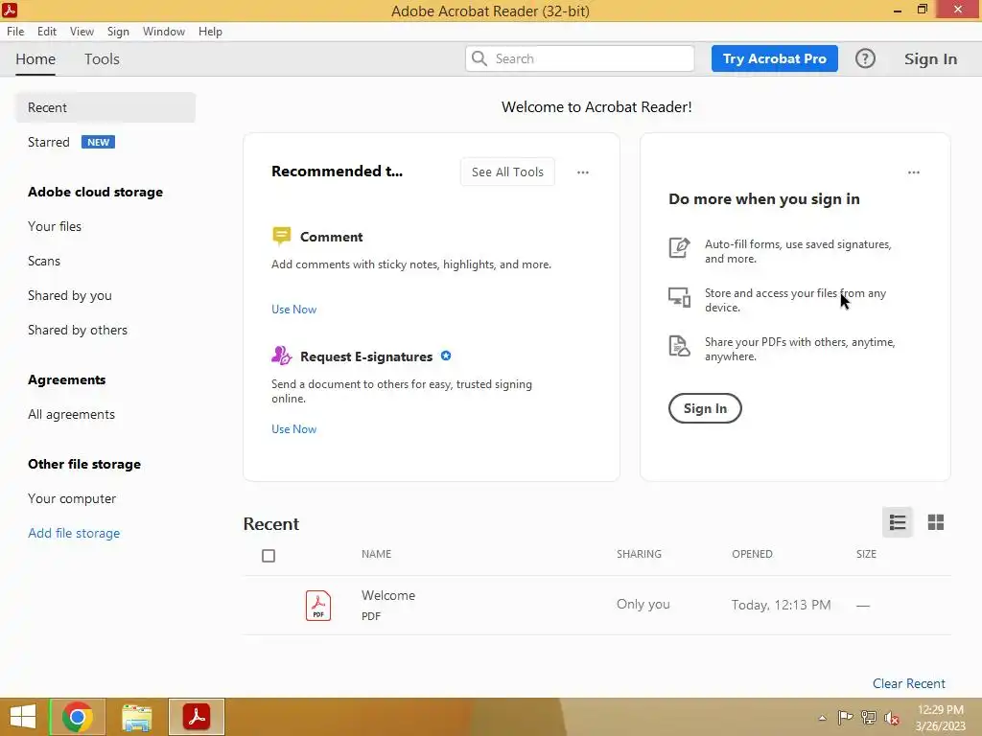Screen dimensions: 982x736
Task: Show hidden system tray icons
Action: 822,718
